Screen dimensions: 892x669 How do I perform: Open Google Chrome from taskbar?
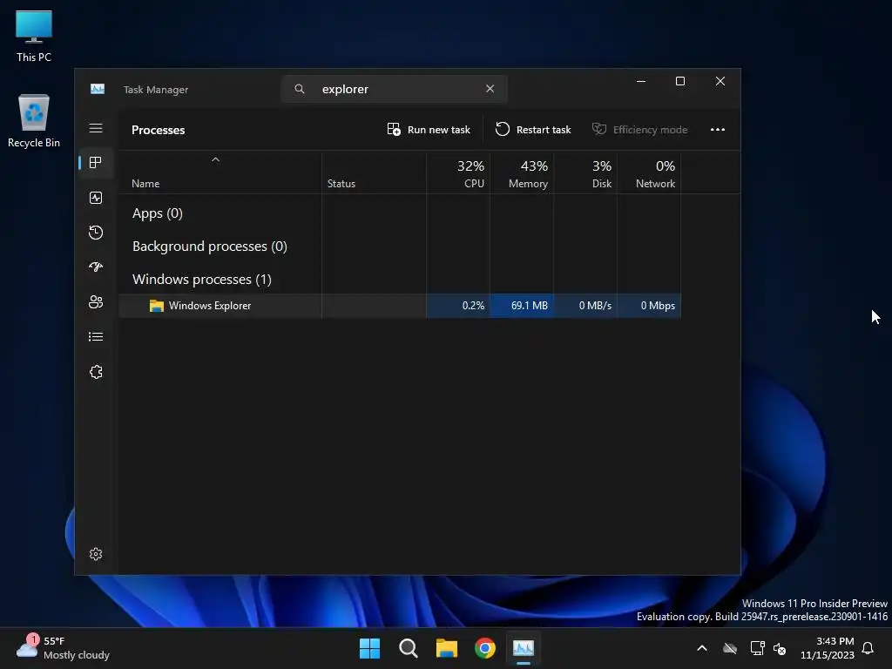485,648
